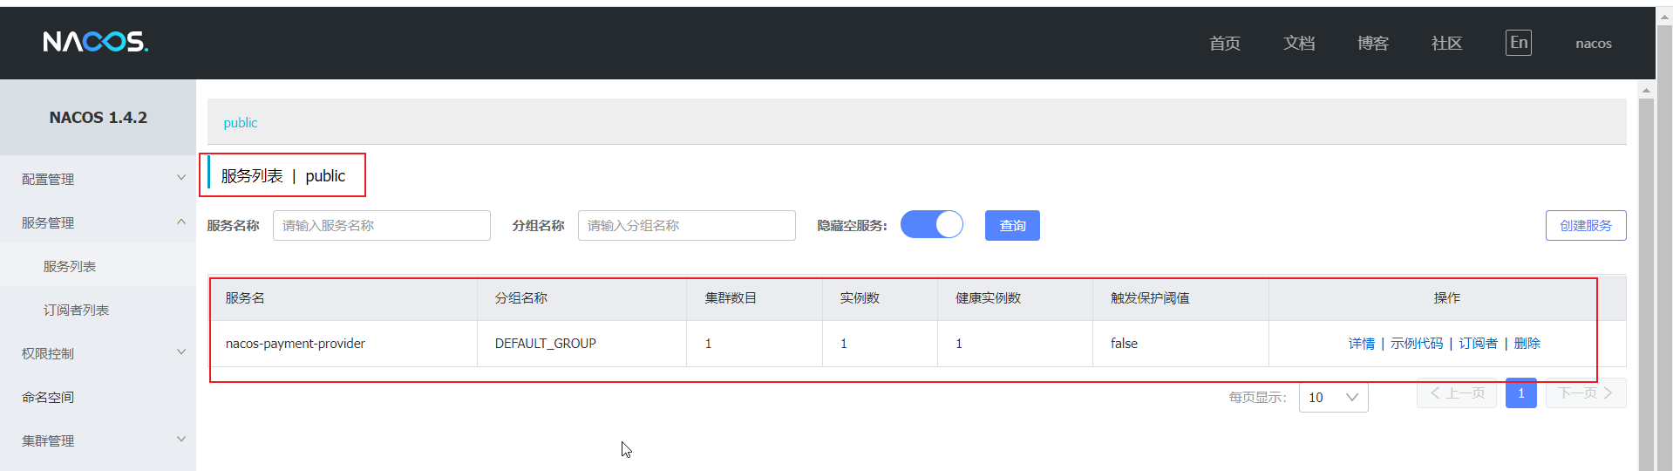Open the 首页 header link
This screenshot has height=471, width=1673.
coord(1224,43)
